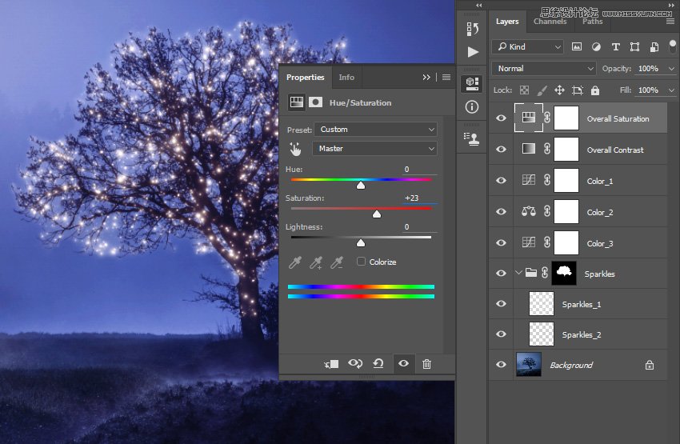The height and width of the screenshot is (444, 680).
Task: Select the on-image targeted adjustment hand tool
Action: (x=296, y=149)
